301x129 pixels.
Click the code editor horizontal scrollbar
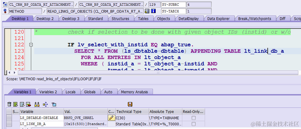point(158,73)
